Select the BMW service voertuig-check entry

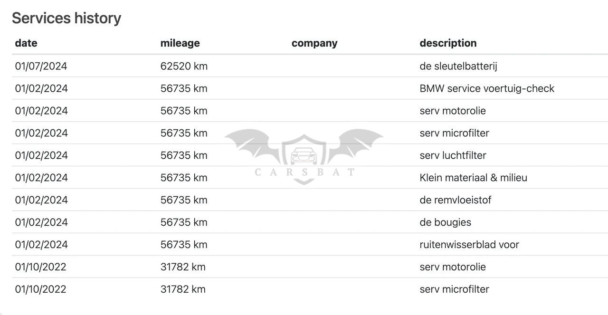coord(487,88)
